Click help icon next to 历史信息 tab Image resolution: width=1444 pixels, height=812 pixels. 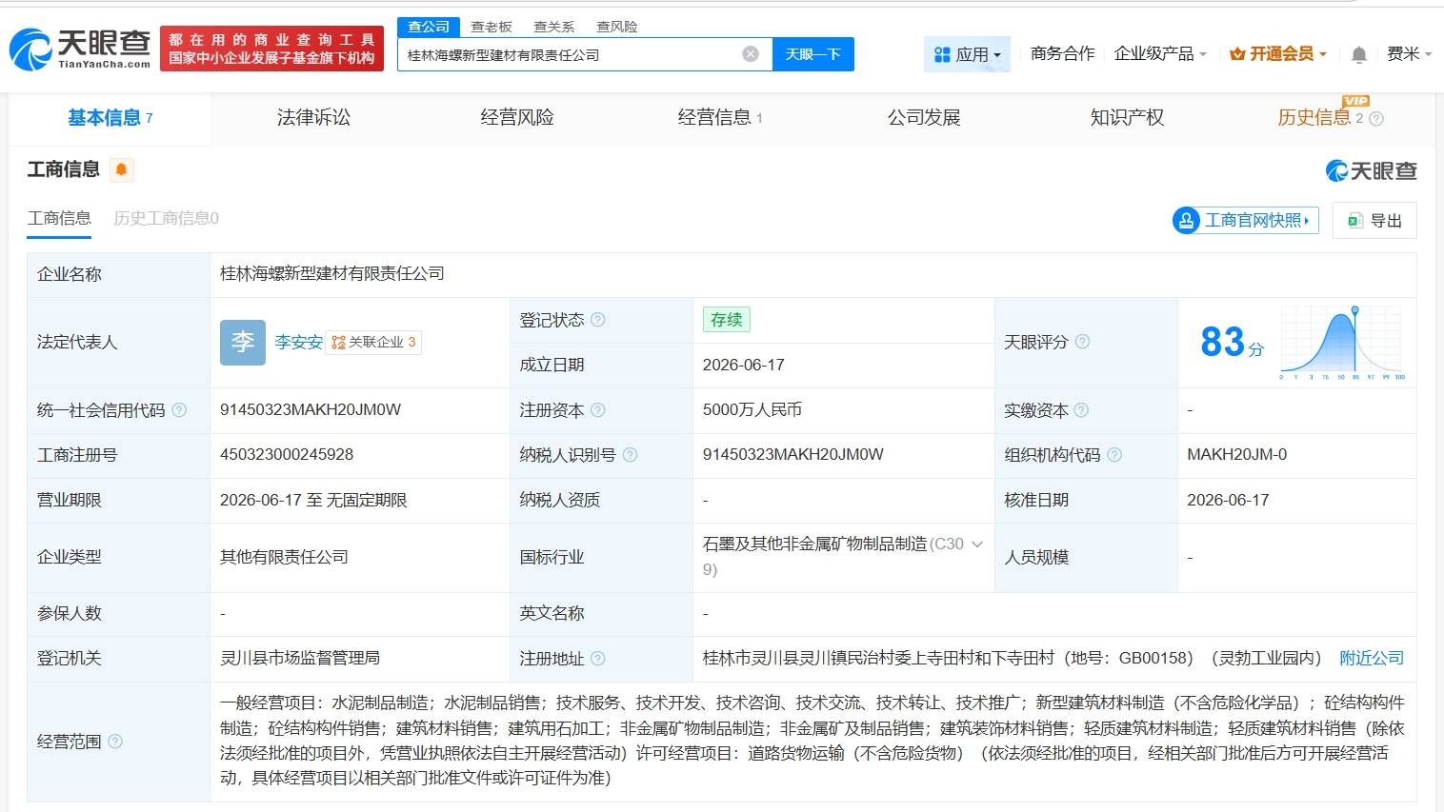click(x=1376, y=118)
